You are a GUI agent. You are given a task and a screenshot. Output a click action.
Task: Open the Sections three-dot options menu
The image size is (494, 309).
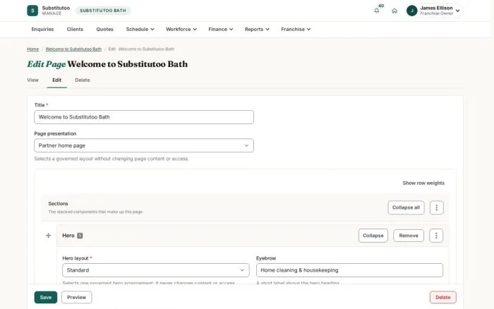coord(436,207)
